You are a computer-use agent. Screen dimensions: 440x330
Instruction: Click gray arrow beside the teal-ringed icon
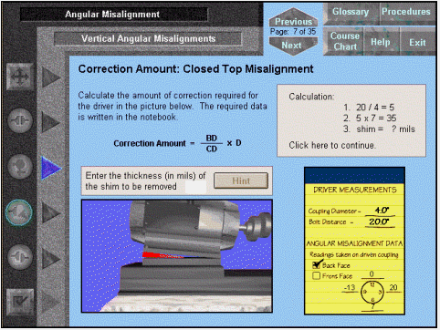click(x=51, y=212)
